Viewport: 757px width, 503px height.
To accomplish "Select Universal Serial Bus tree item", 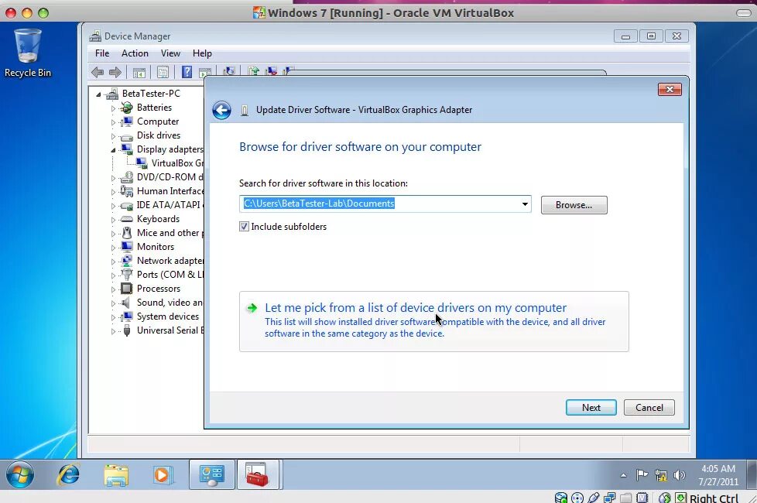I will (170, 330).
